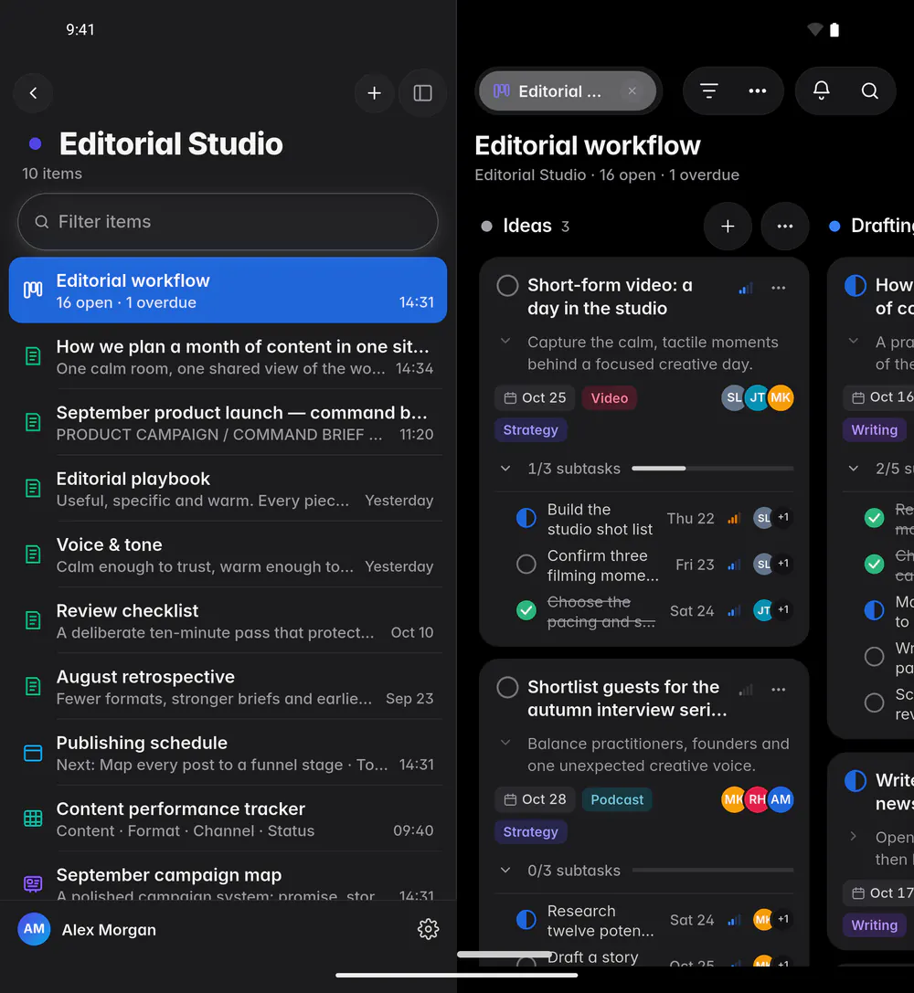Click the Oct 28 due date chip
Screen dimensions: 914x993
click(x=536, y=799)
